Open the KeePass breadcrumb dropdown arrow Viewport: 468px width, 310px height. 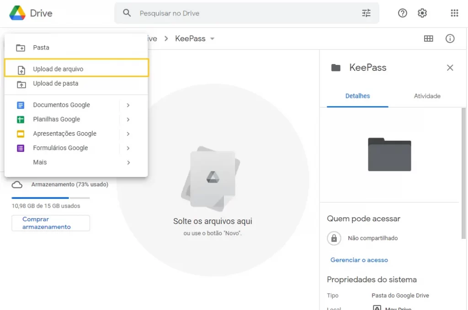point(212,38)
